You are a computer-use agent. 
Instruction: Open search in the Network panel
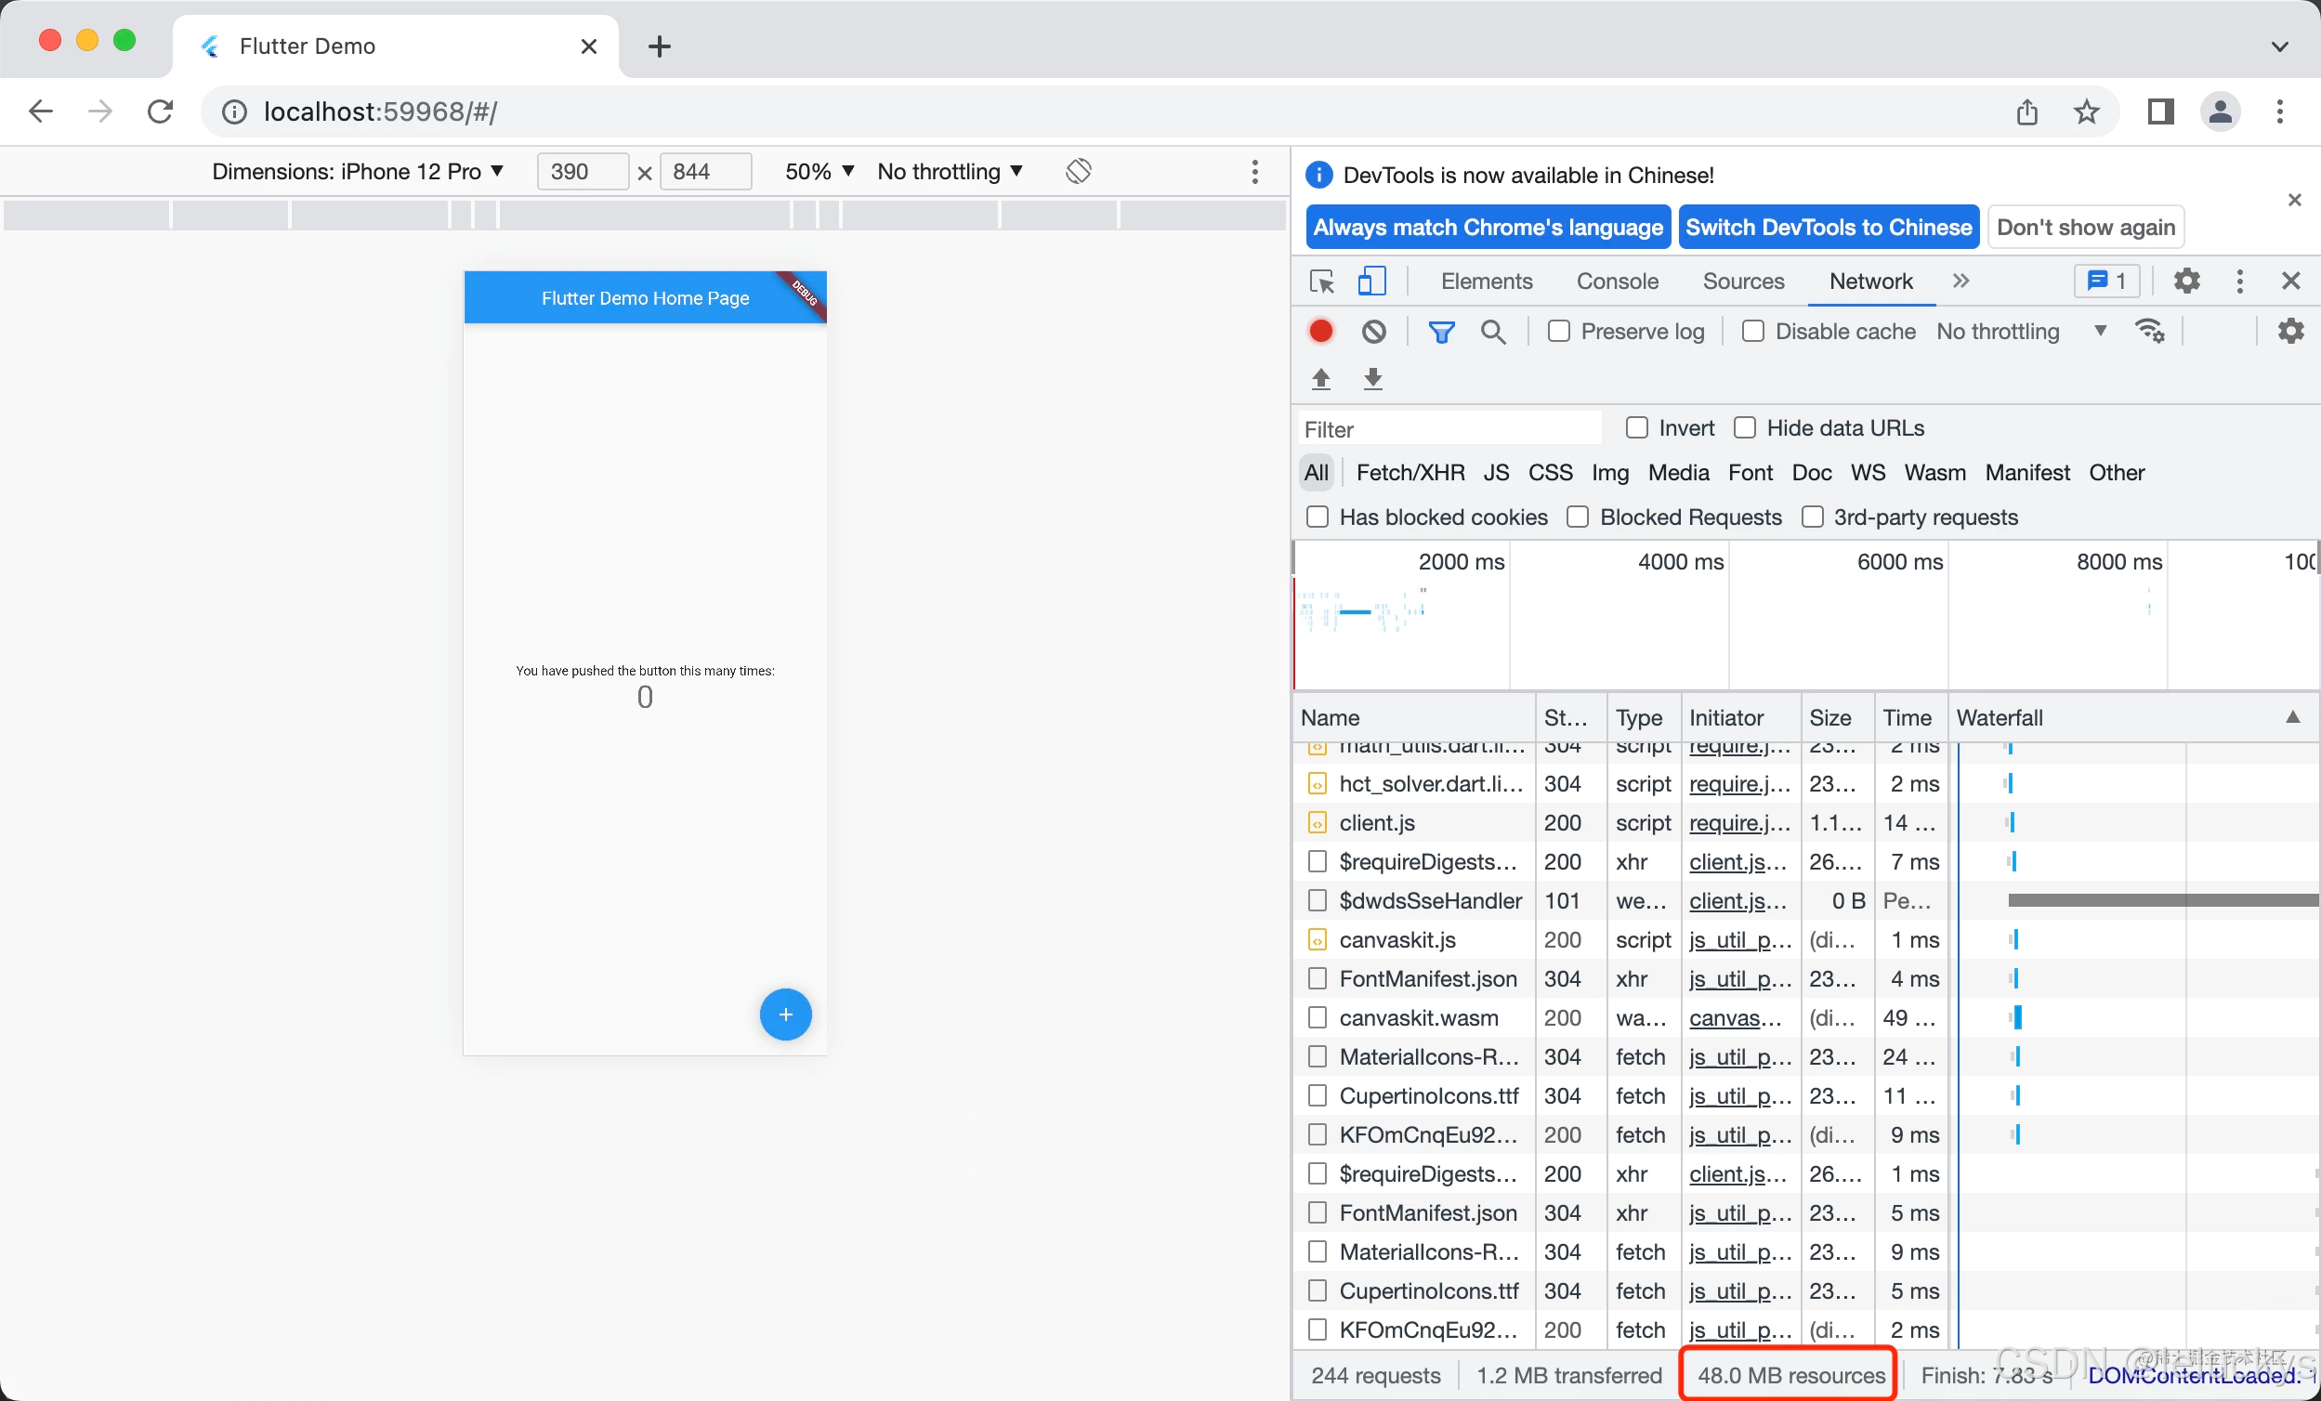(1493, 331)
